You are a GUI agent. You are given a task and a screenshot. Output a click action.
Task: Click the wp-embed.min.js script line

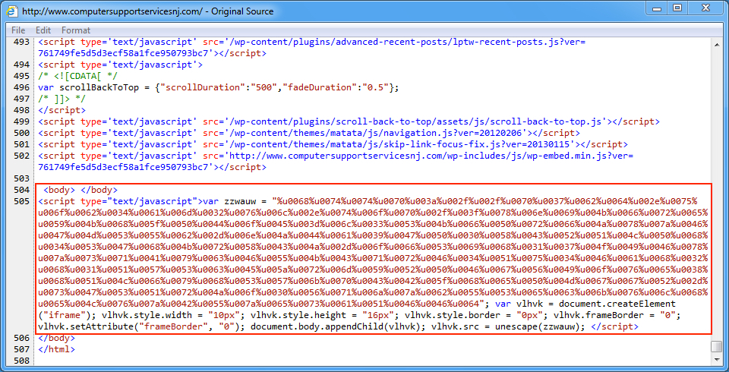click(336, 162)
